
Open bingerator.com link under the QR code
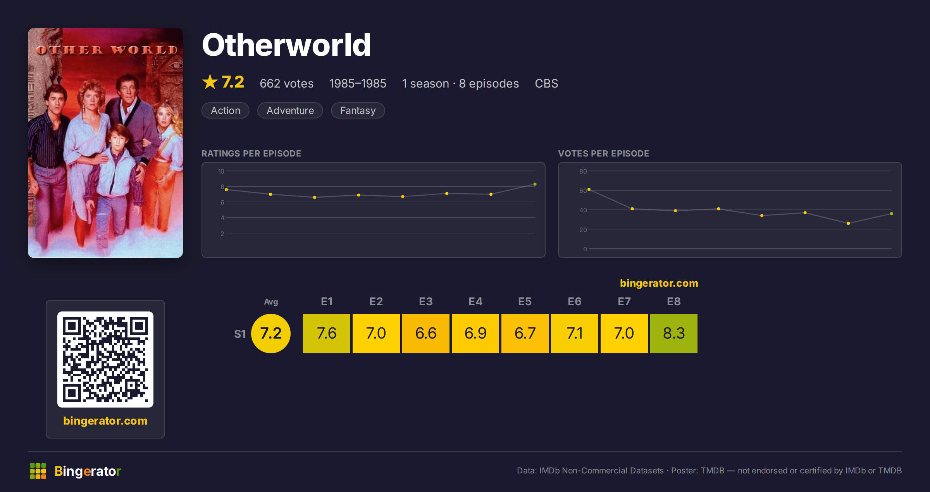[x=105, y=421]
